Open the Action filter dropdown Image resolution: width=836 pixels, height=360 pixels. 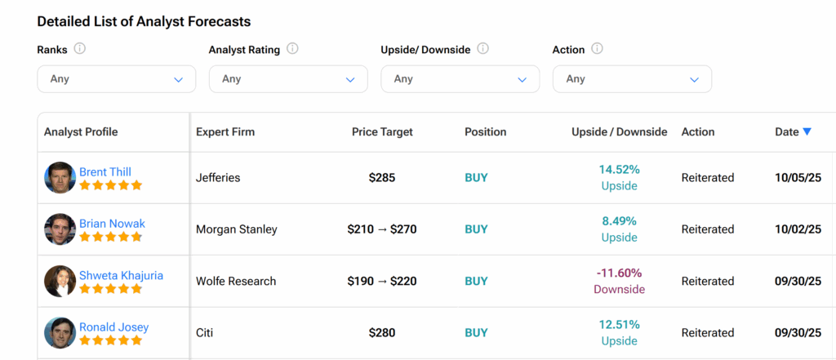(x=632, y=79)
